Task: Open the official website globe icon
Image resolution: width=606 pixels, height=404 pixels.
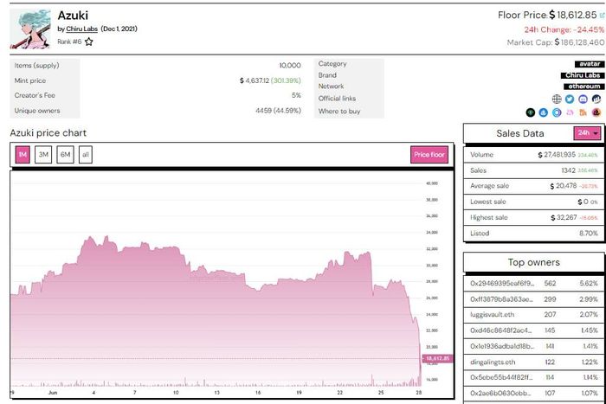Action: (x=557, y=99)
